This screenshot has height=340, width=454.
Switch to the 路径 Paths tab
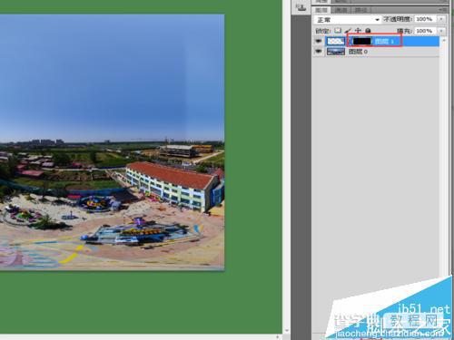[360, 10]
